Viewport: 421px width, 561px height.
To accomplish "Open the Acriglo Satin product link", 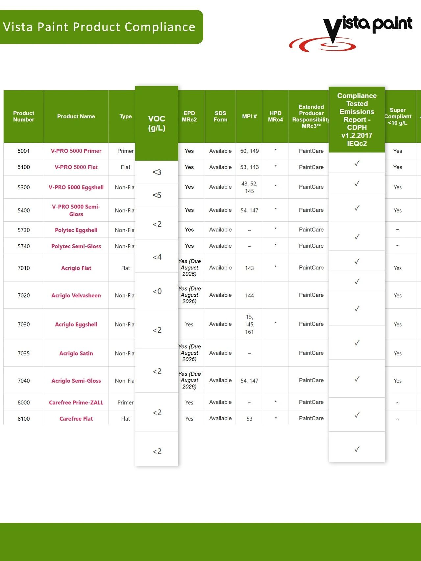I will (x=76, y=353).
